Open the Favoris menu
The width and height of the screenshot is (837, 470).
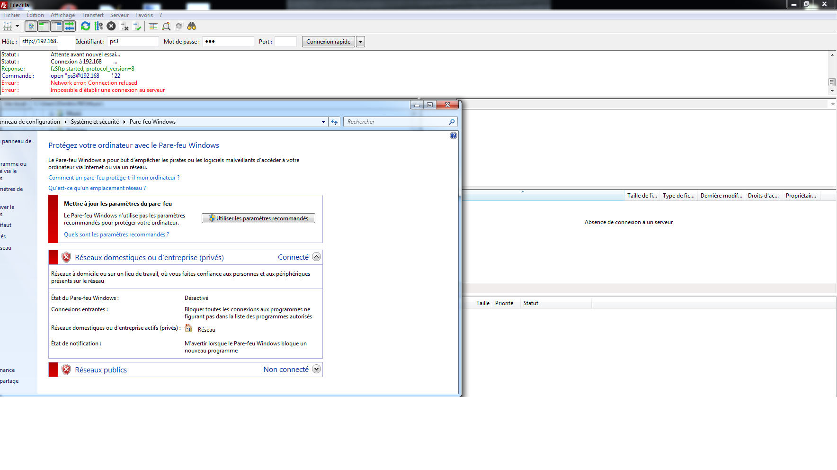point(144,15)
